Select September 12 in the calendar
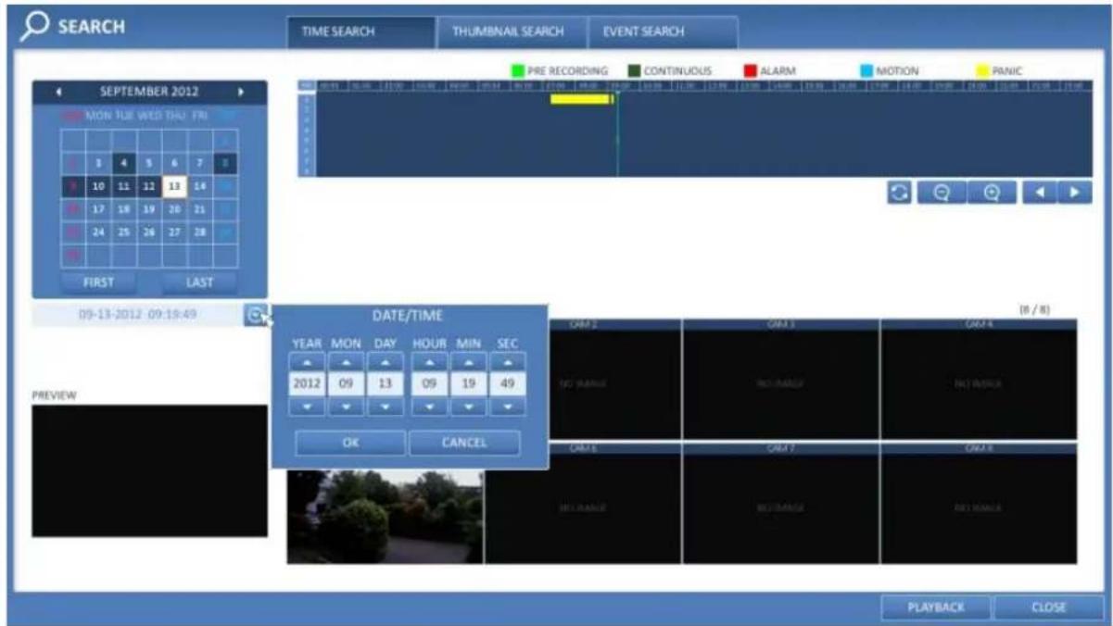The image size is (1113, 626). [149, 186]
